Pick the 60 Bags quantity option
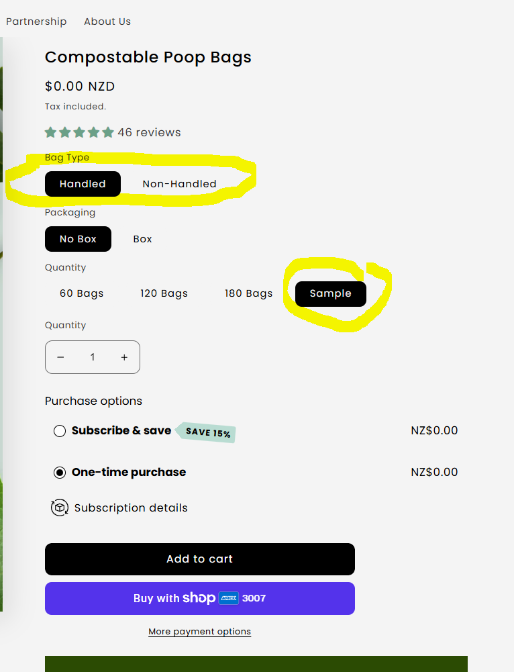514x672 pixels. [82, 293]
